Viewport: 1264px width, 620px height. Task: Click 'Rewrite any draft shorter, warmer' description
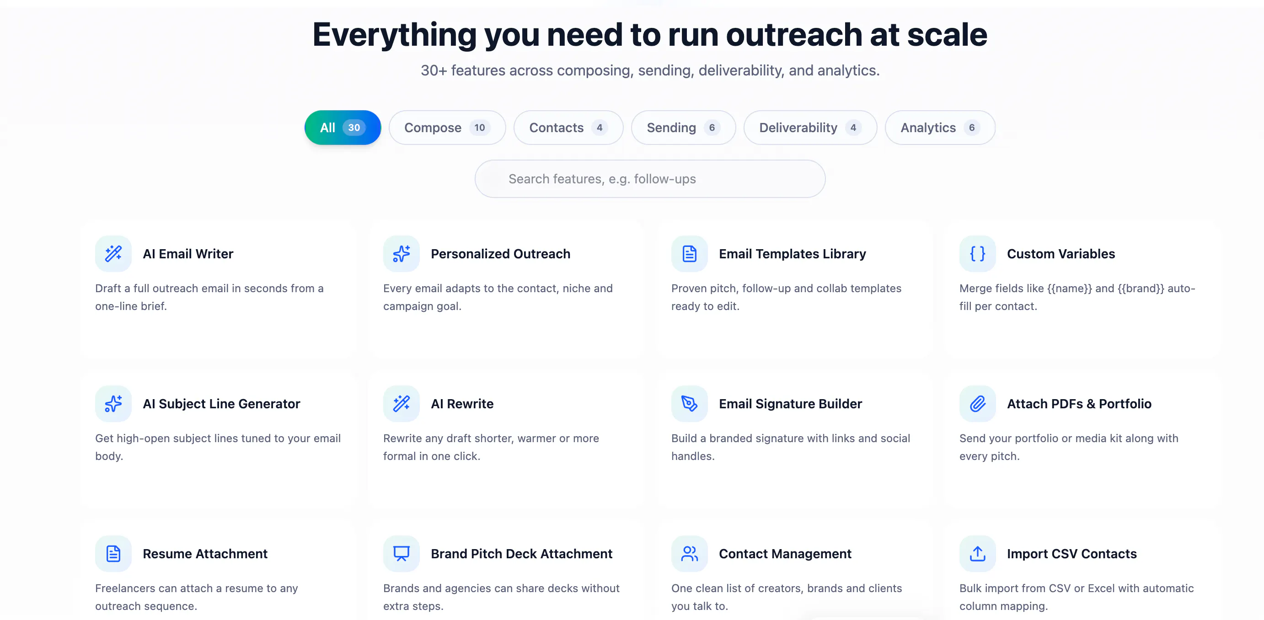pyautogui.click(x=491, y=447)
